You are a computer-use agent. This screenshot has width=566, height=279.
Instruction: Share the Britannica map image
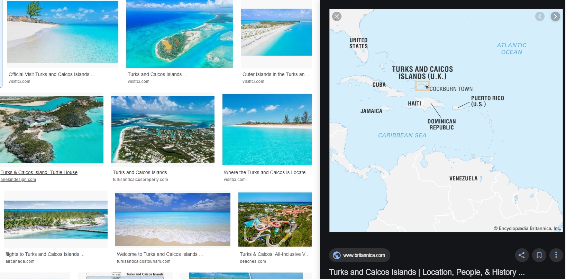[522, 255]
